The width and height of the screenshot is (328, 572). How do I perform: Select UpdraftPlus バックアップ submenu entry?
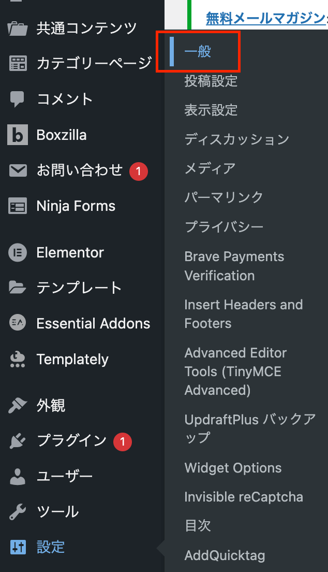[250, 428]
